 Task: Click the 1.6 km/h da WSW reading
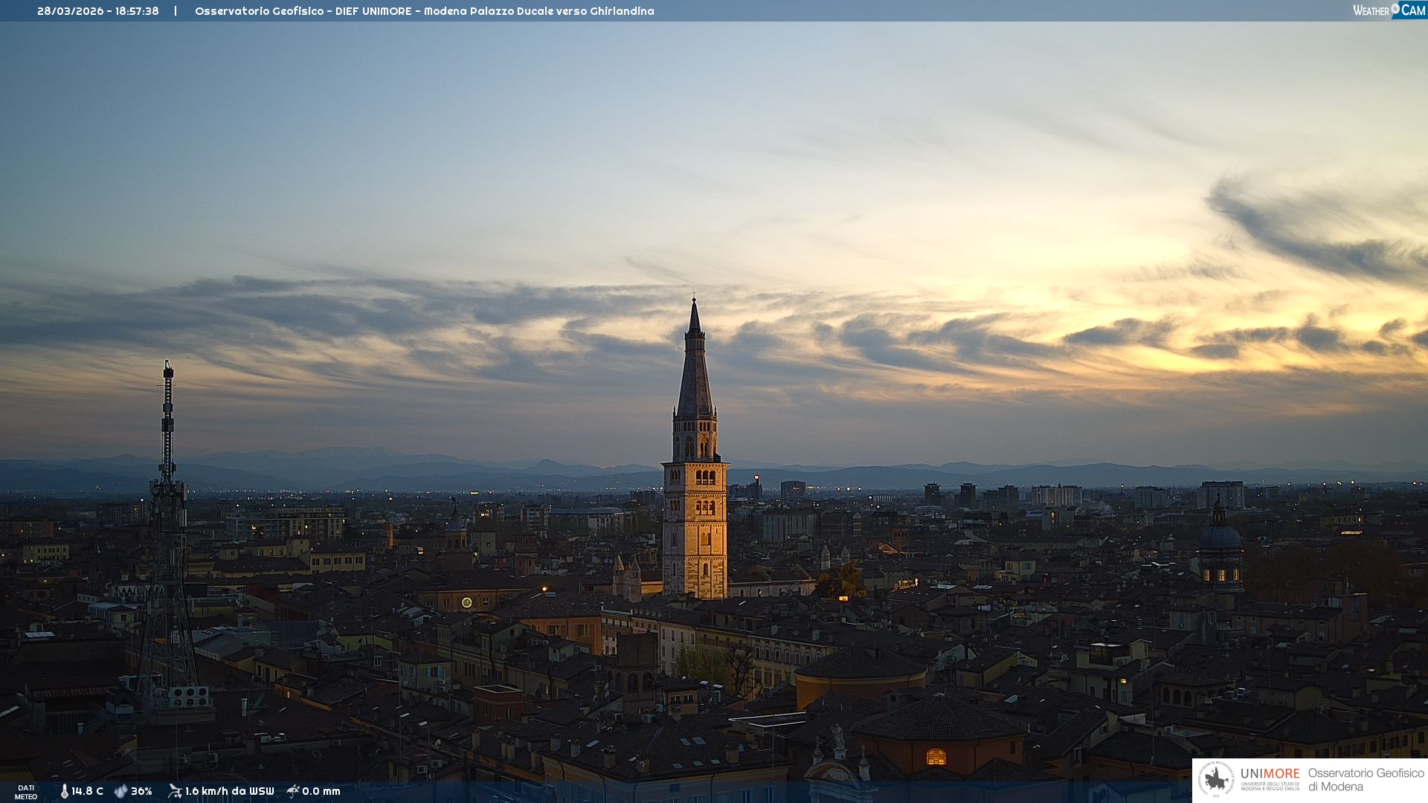(229, 791)
